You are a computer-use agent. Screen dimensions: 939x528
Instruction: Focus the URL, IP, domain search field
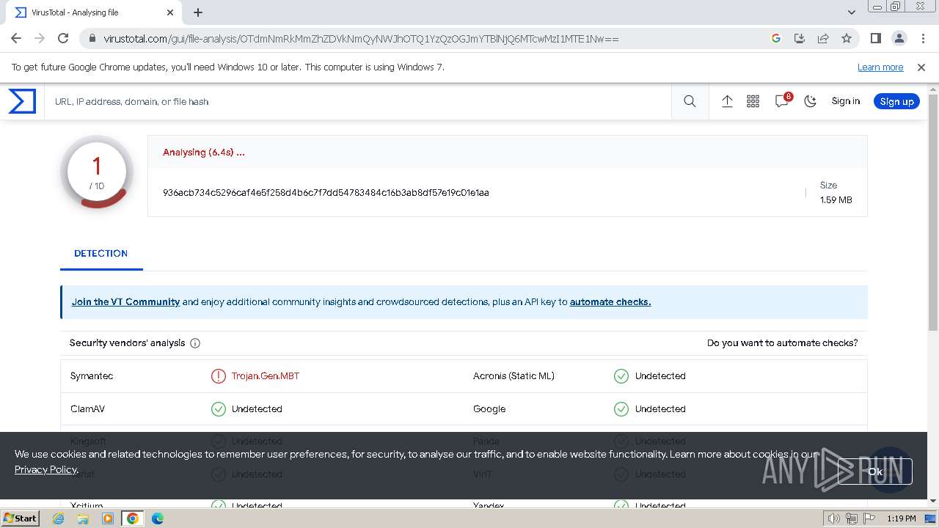[x=359, y=102]
